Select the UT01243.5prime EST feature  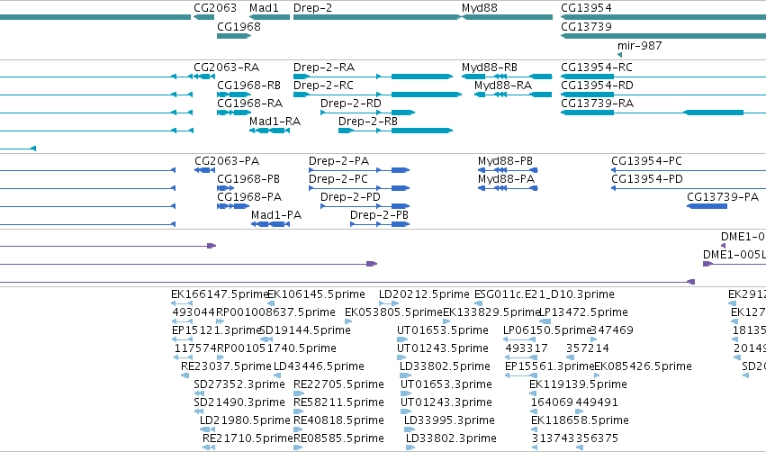[402, 357]
